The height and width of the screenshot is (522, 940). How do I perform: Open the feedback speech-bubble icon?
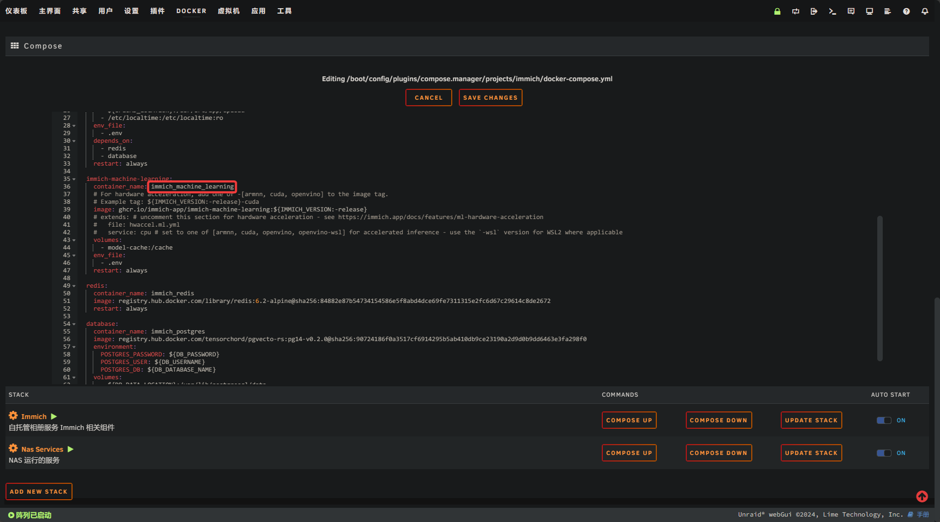point(851,11)
